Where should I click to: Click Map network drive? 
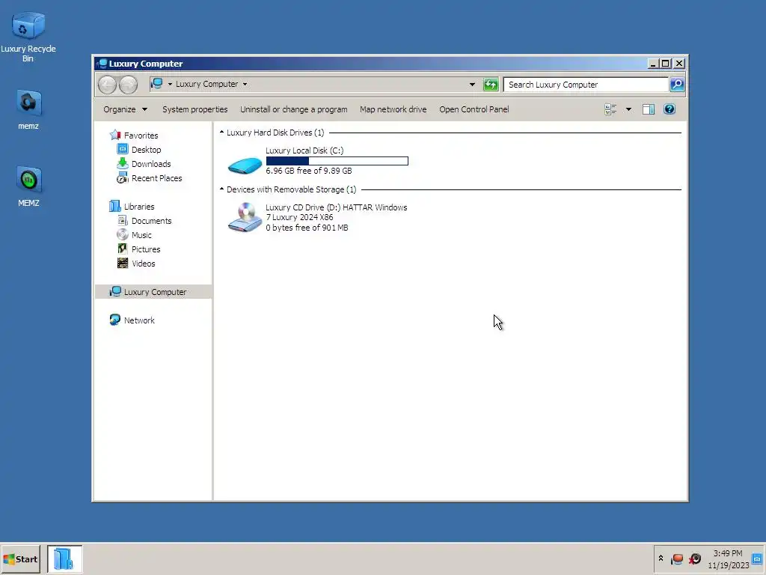click(x=393, y=109)
